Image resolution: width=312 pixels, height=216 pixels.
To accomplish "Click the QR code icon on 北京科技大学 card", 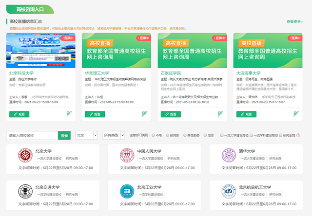I will 69,114.
